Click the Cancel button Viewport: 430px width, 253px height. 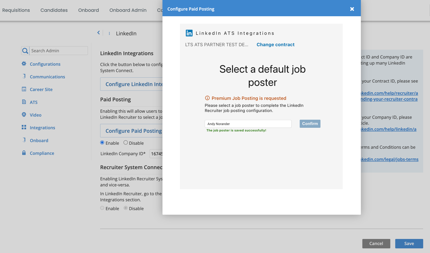click(x=376, y=243)
